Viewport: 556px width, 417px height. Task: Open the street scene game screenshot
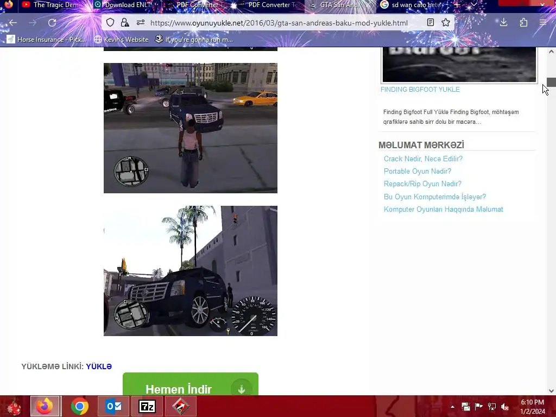pos(191,128)
